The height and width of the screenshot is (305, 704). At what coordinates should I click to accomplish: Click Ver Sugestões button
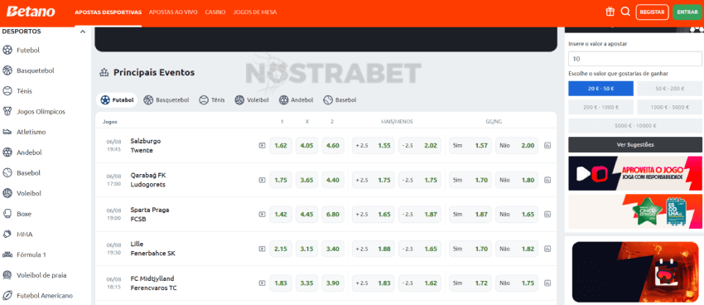[x=635, y=145]
